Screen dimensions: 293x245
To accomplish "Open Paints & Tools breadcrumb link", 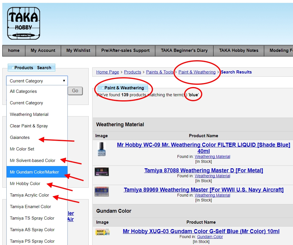I will [160, 72].
